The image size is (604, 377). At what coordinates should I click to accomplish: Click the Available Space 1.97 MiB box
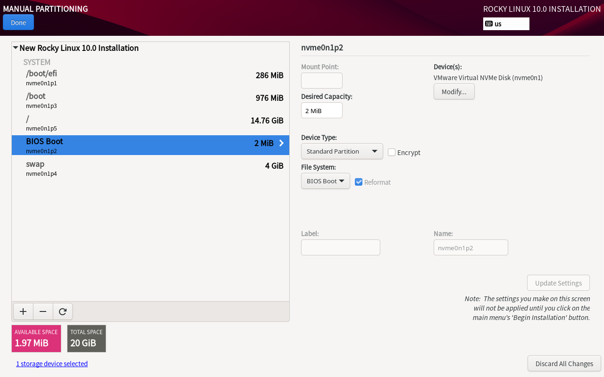(x=36, y=338)
